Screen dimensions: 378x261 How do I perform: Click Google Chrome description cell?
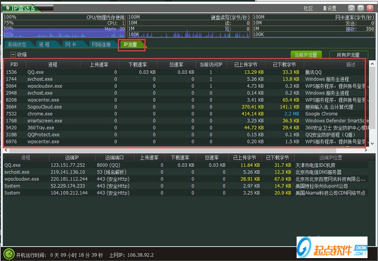pos(322,114)
